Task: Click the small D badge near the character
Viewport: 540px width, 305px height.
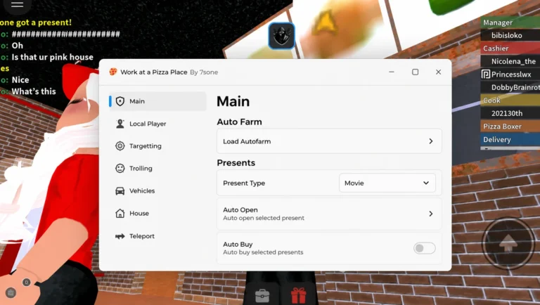Action: [x=27, y=283]
